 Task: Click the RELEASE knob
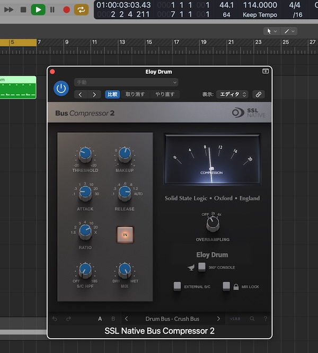click(x=125, y=193)
